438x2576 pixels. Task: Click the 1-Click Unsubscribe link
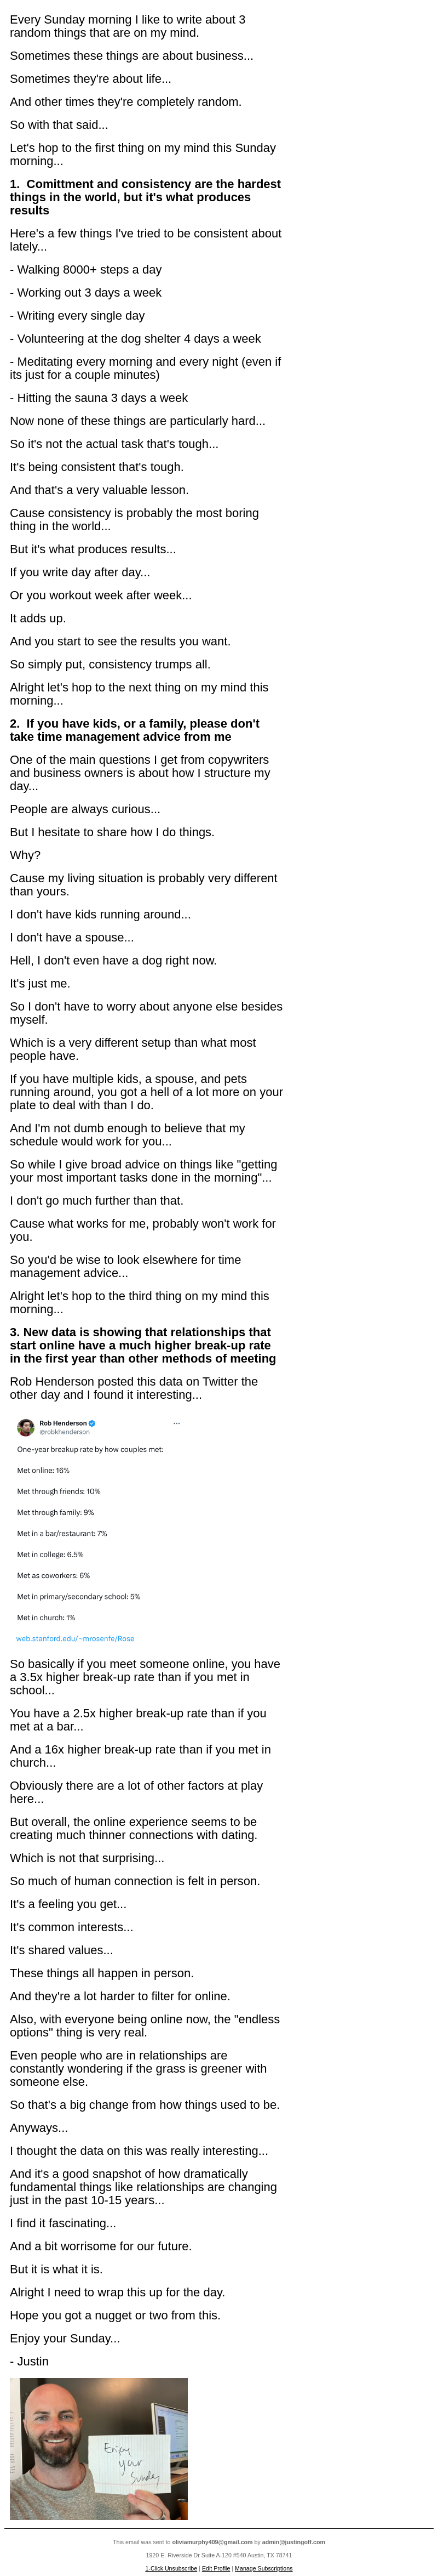point(171,2568)
